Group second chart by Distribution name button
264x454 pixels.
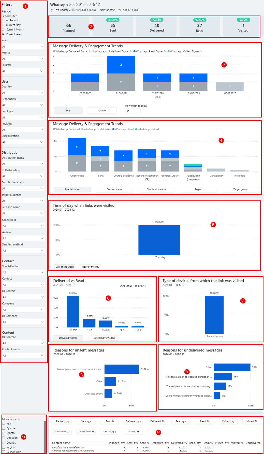coord(156,189)
